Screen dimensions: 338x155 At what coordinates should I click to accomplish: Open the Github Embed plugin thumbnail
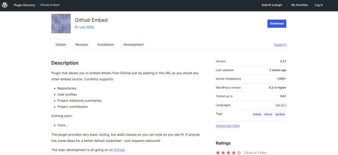point(61,23)
